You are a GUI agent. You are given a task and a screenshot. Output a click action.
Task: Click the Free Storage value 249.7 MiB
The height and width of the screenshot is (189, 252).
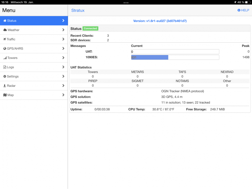coord(217,109)
